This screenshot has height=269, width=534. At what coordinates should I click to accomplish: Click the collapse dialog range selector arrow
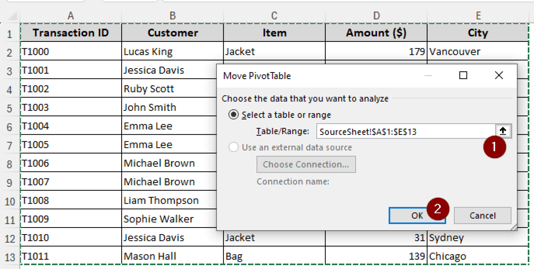click(x=503, y=131)
